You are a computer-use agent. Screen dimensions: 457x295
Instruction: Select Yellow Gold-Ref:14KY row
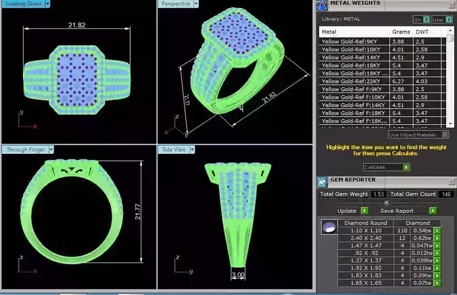click(383, 57)
